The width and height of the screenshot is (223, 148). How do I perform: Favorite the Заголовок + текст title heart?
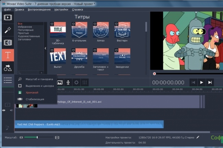95,50
